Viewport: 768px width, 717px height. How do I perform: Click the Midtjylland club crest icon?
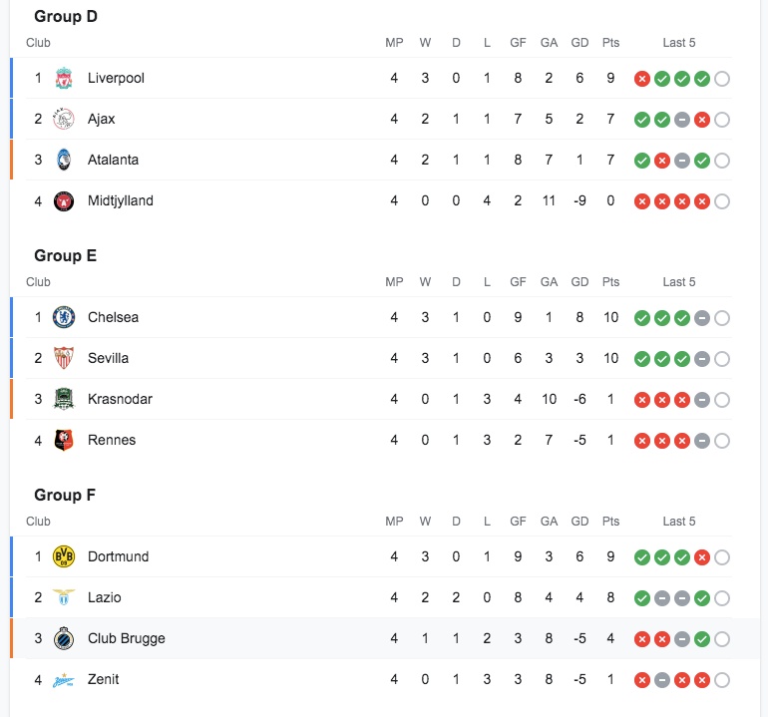tap(64, 200)
